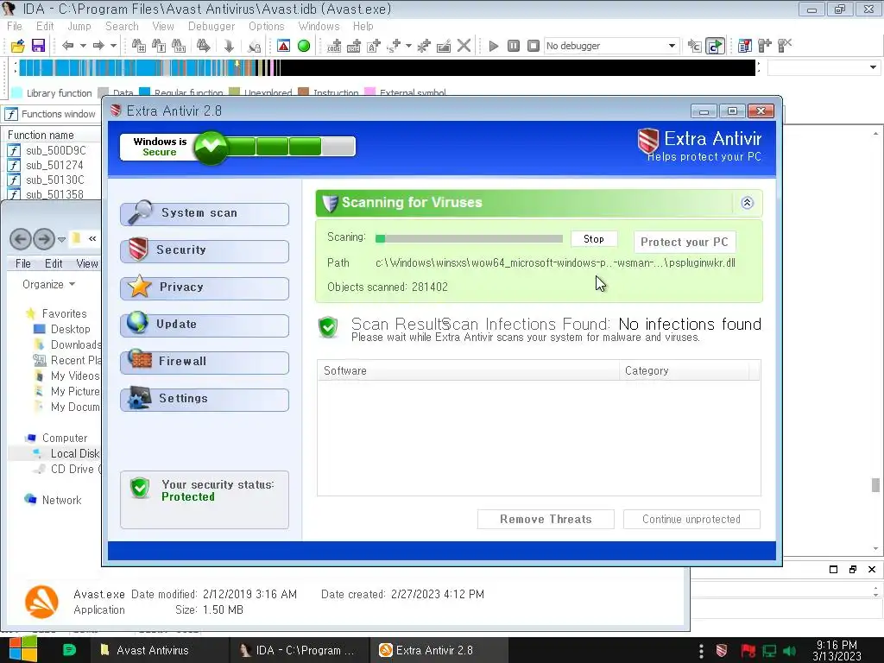This screenshot has width=884, height=663.
Task: Open dropdown arrow next to struct icon
Action: pos(408,46)
